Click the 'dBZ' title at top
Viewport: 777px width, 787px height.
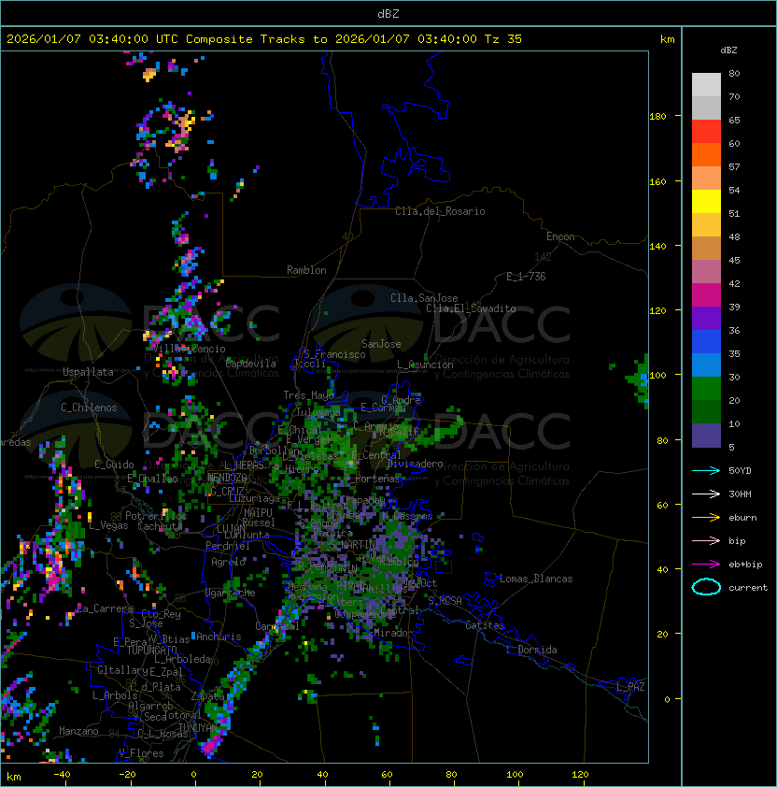point(388,13)
